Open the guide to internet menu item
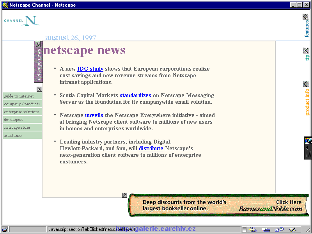The image size is (312, 234). point(23,96)
